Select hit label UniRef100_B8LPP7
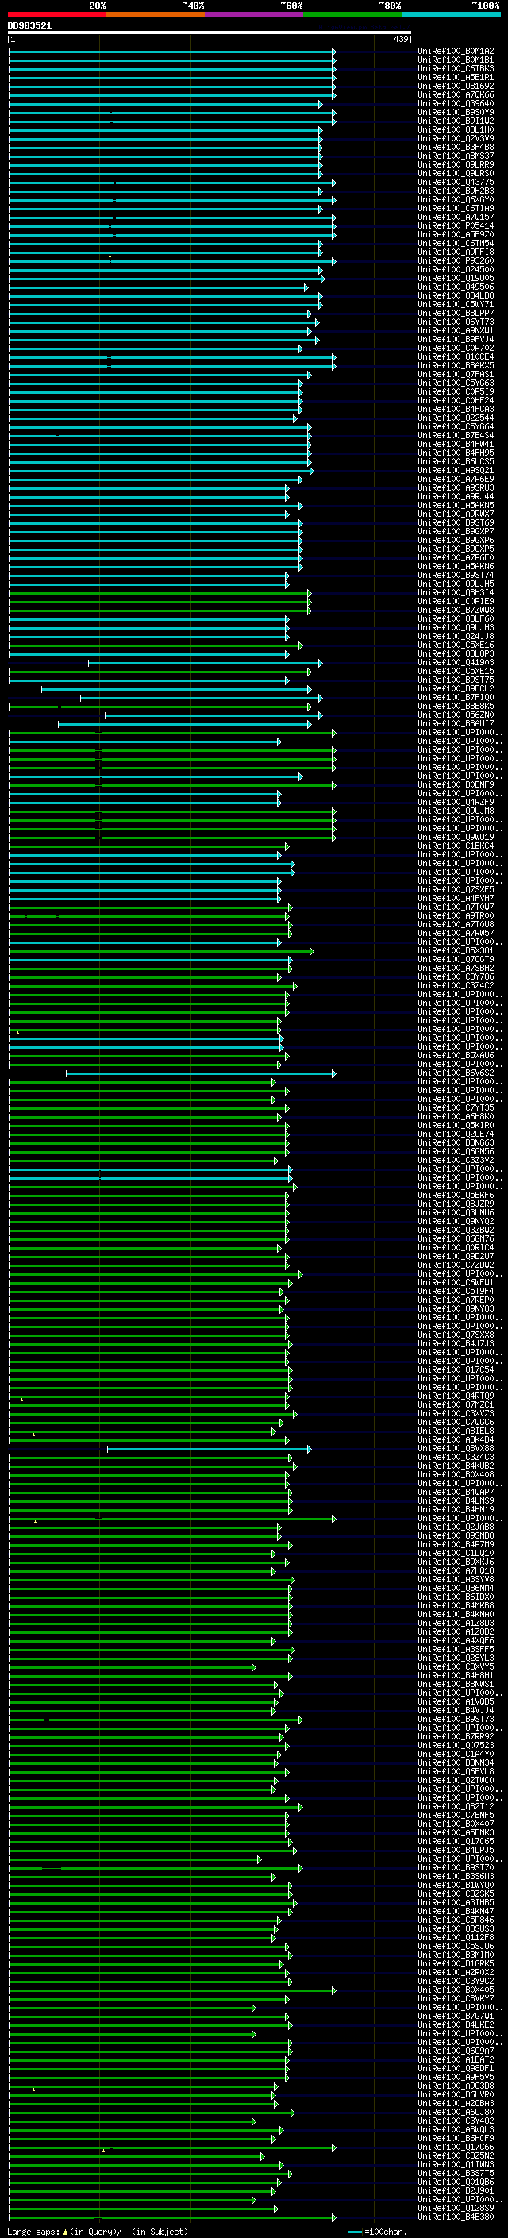This screenshot has height=2238, width=508. click(x=456, y=313)
